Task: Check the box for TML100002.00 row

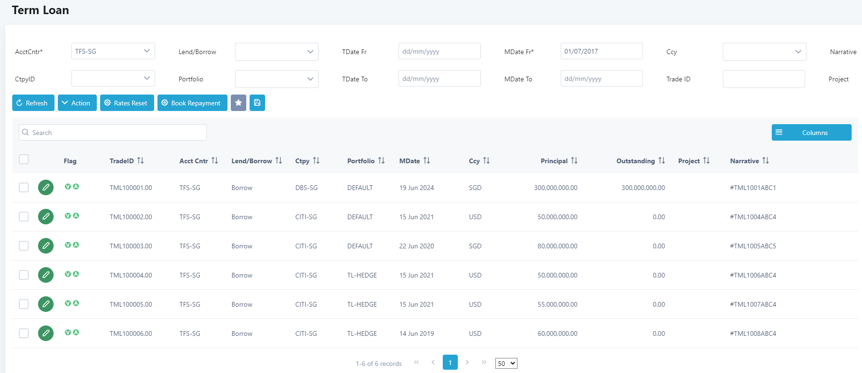Action: (24, 217)
